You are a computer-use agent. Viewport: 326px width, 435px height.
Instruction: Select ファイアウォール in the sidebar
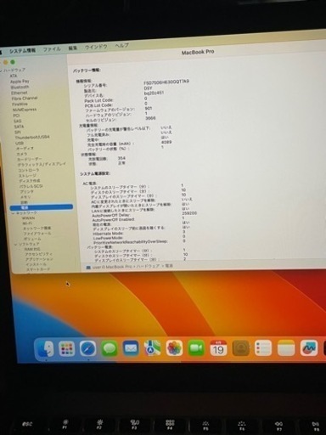click(37, 234)
